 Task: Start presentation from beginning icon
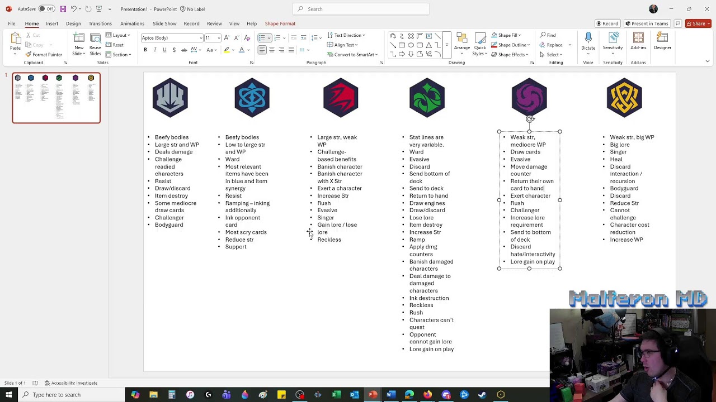[x=99, y=9]
